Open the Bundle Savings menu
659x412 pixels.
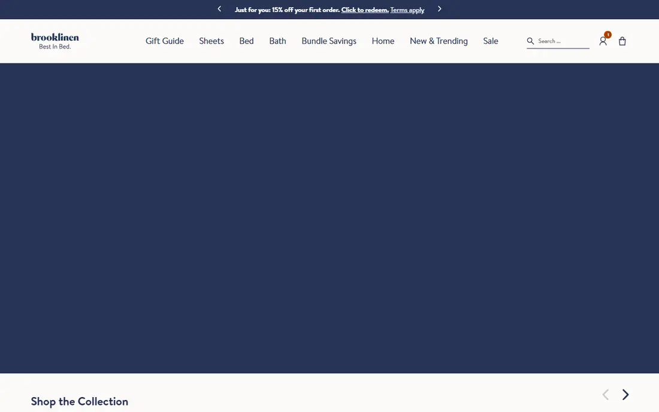pyautogui.click(x=329, y=41)
